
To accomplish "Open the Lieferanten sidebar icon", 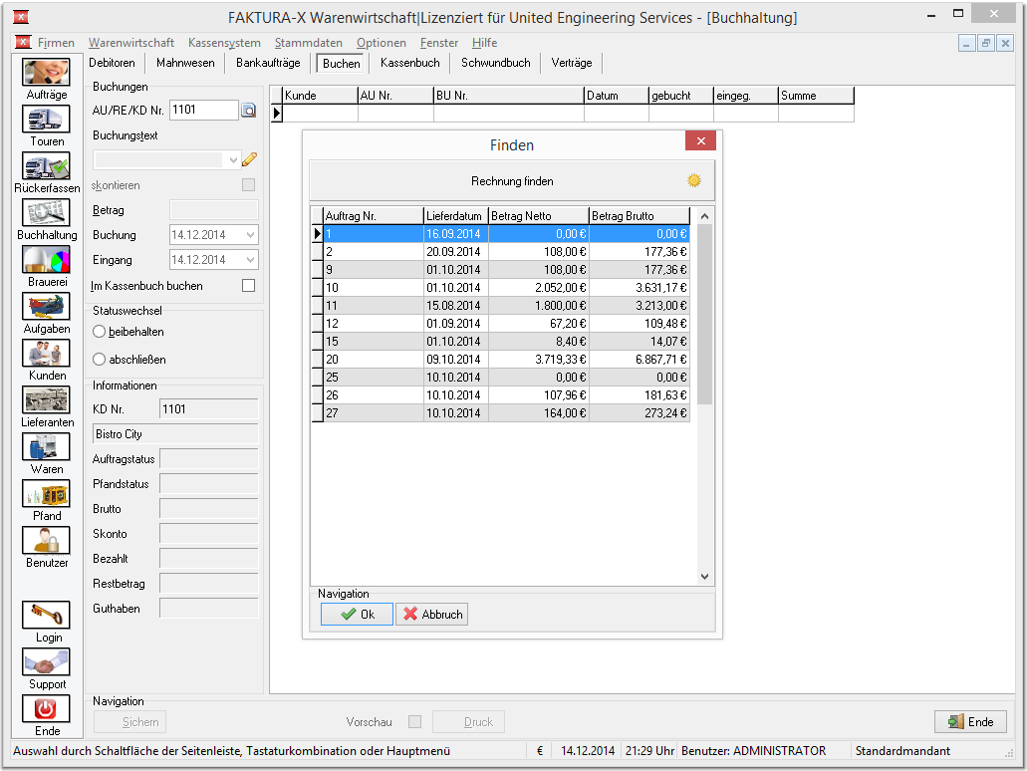I will tap(46, 400).
